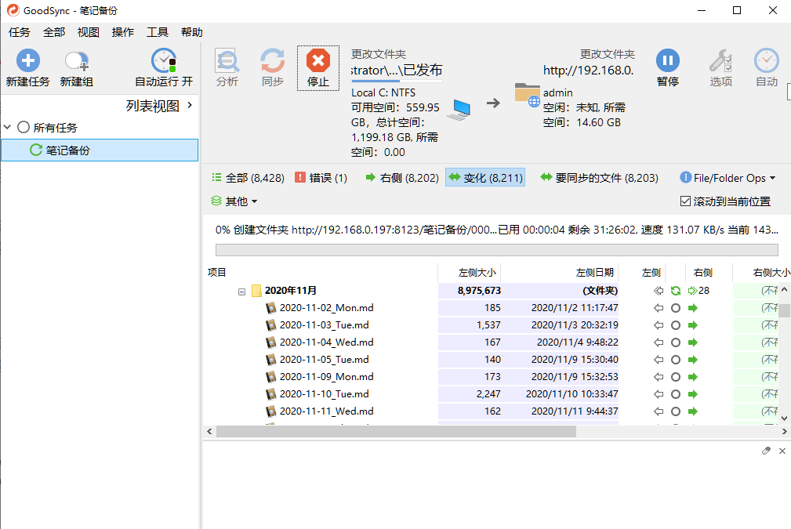Set do-nothing circle for 2020-11-02_Mon.md
Viewport: 791px width, 529px height.
676,308
